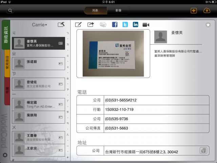
Task: Edit the contact with pencil icon
Action: click(x=78, y=25)
